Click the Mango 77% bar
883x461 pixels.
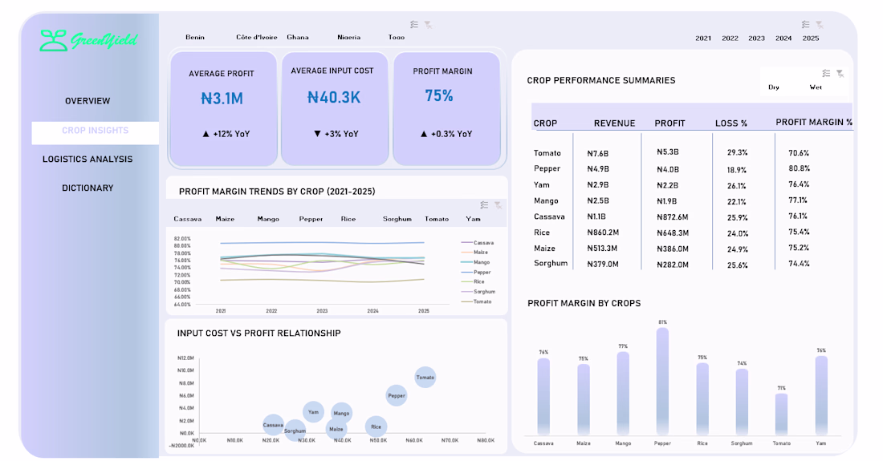click(623, 394)
